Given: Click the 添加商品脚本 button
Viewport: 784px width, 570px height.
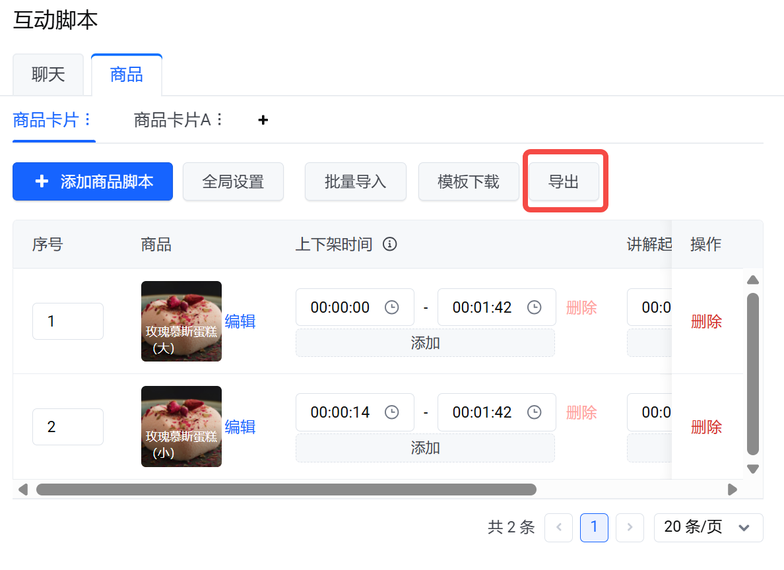Looking at the screenshot, I should 92,181.
